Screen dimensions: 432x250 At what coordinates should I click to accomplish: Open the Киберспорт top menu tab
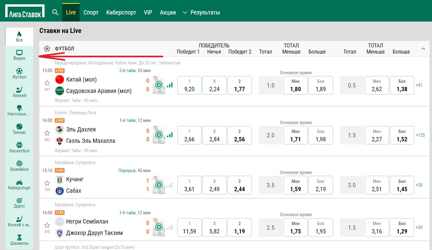tap(121, 12)
